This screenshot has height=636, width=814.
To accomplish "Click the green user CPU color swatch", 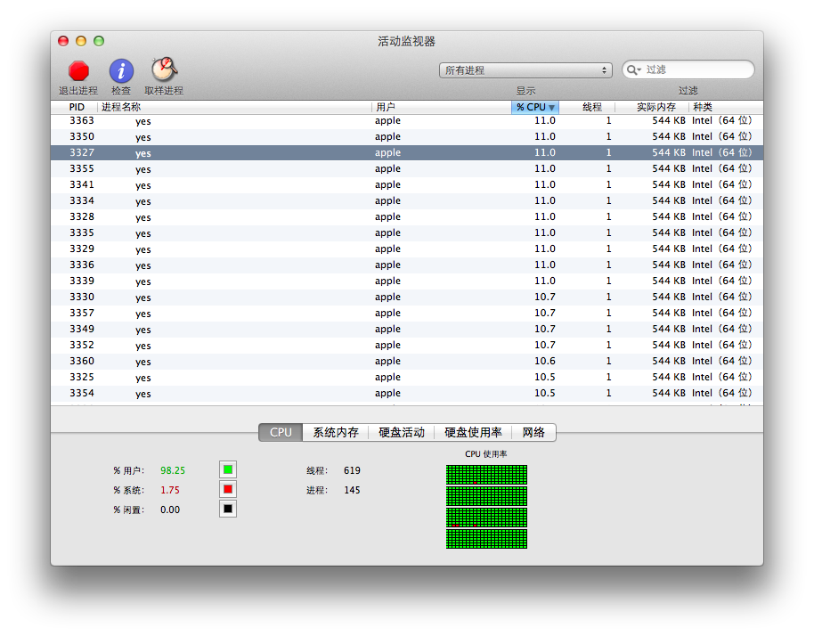I will 228,469.
